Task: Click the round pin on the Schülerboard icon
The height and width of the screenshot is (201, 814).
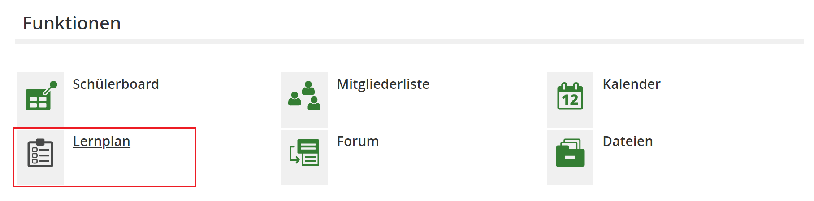Action: (53, 84)
